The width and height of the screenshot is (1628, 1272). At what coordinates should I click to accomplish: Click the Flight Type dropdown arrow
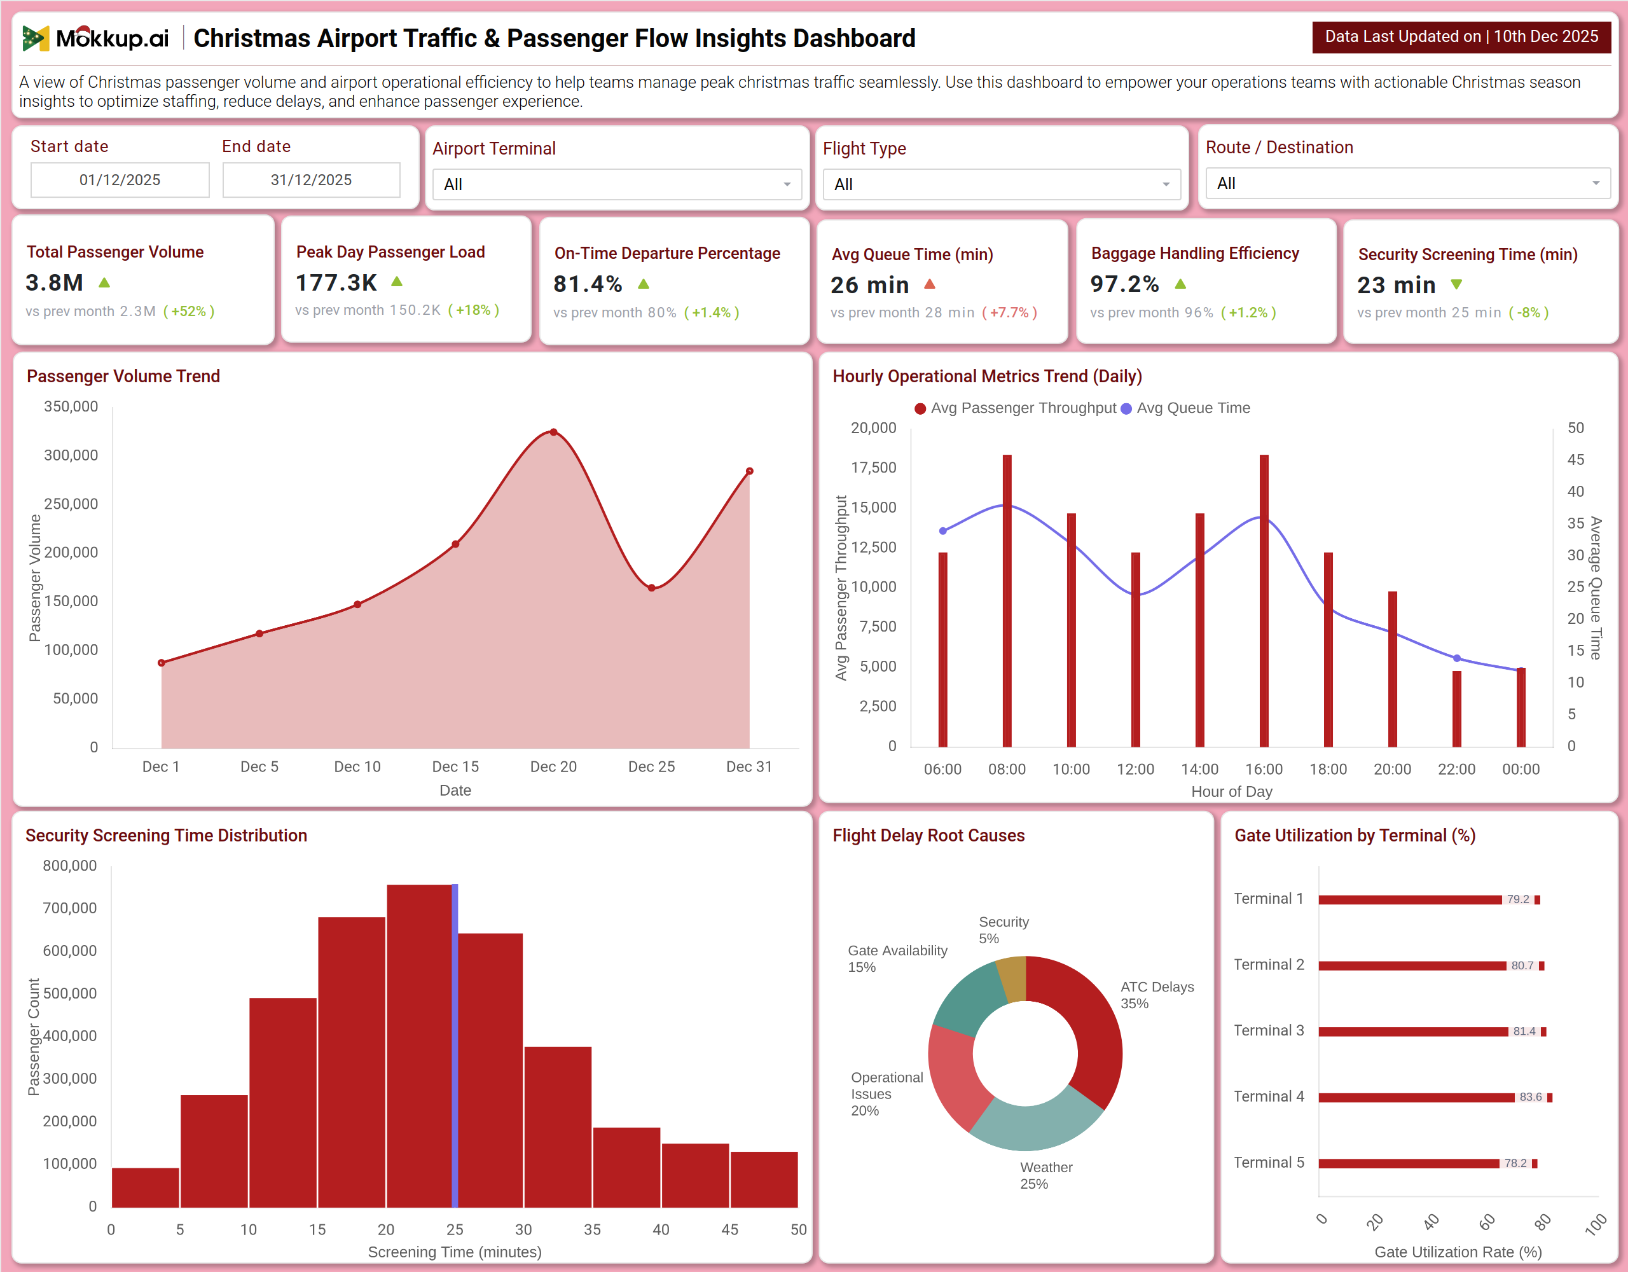(x=1166, y=185)
